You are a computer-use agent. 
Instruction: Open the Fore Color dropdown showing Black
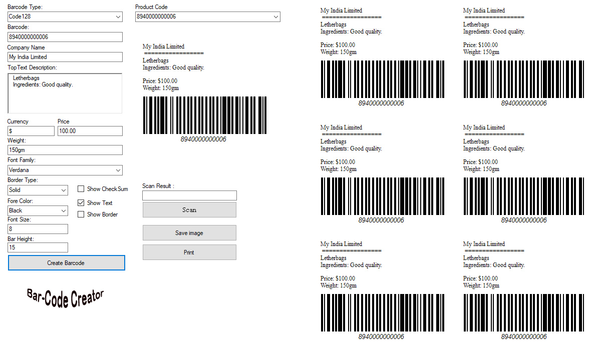tap(38, 210)
